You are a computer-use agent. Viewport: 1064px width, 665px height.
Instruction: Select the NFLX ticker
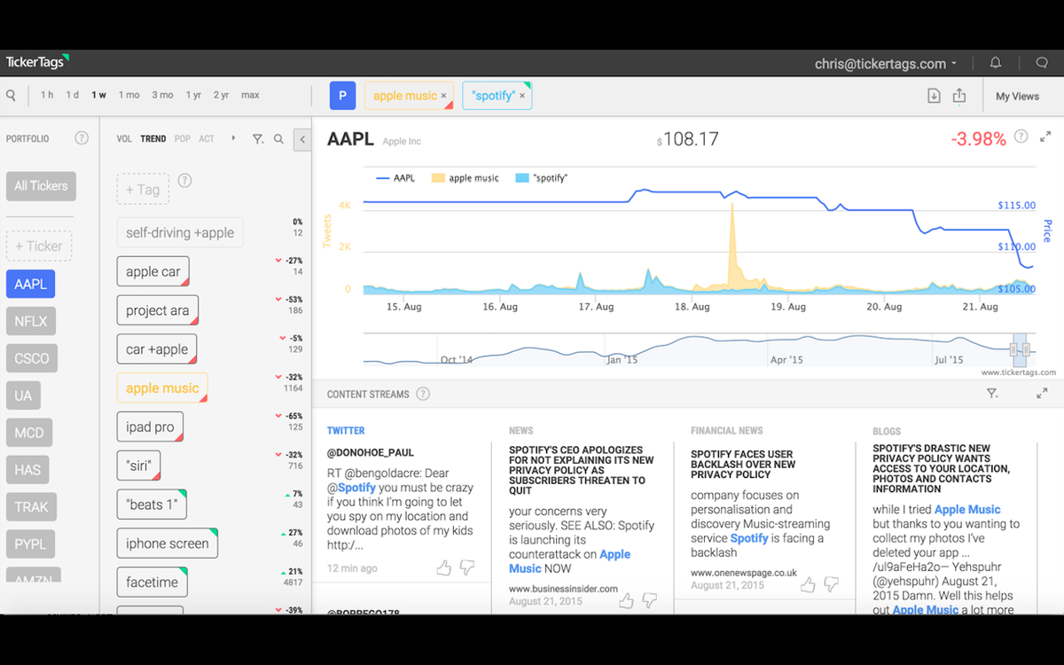[31, 321]
